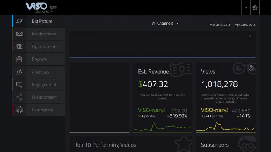Expand the All Channels dropdown
271x152 pixels.
click(x=165, y=23)
